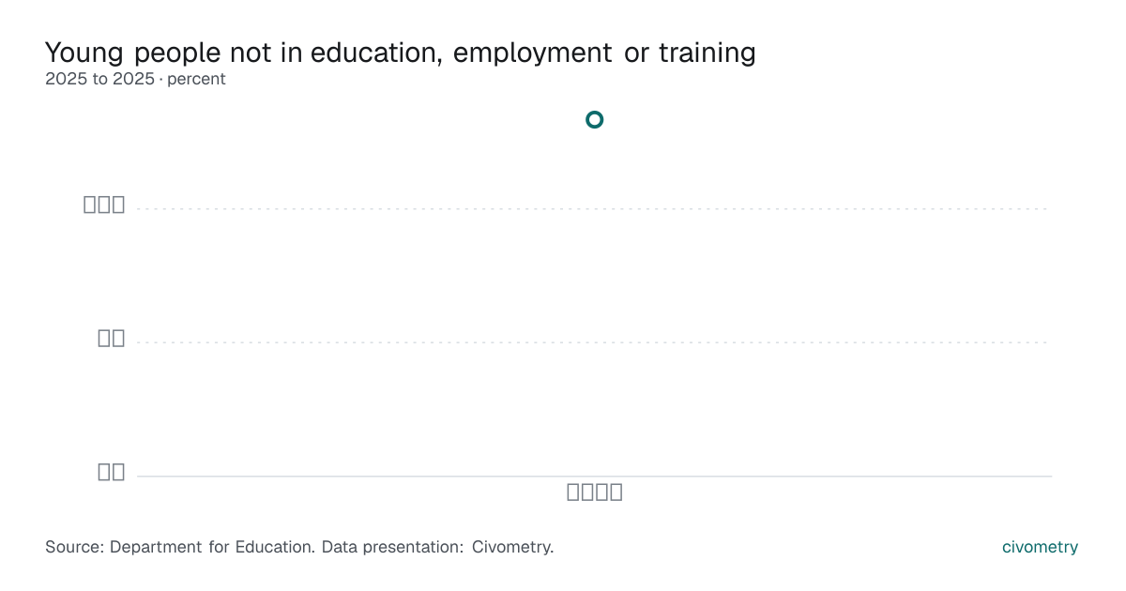
Task: Click the word 'employment' in the title
Action: [532, 53]
